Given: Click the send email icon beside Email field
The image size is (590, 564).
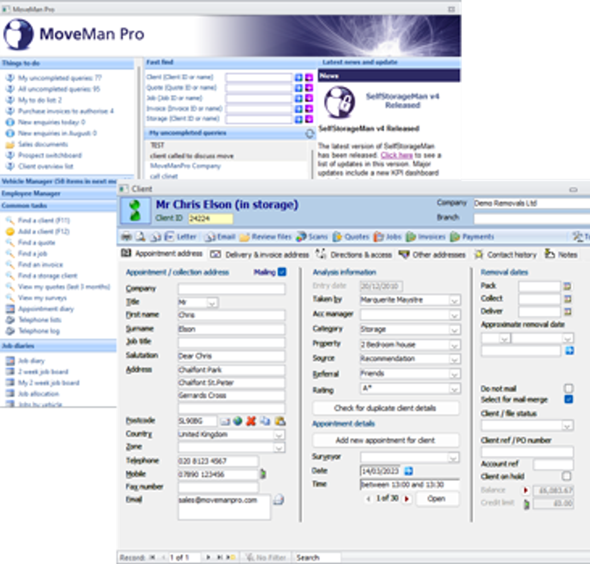Looking at the screenshot, I should 278,500.
